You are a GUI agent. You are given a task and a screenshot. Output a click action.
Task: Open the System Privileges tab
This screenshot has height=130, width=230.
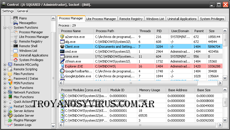point(212,19)
